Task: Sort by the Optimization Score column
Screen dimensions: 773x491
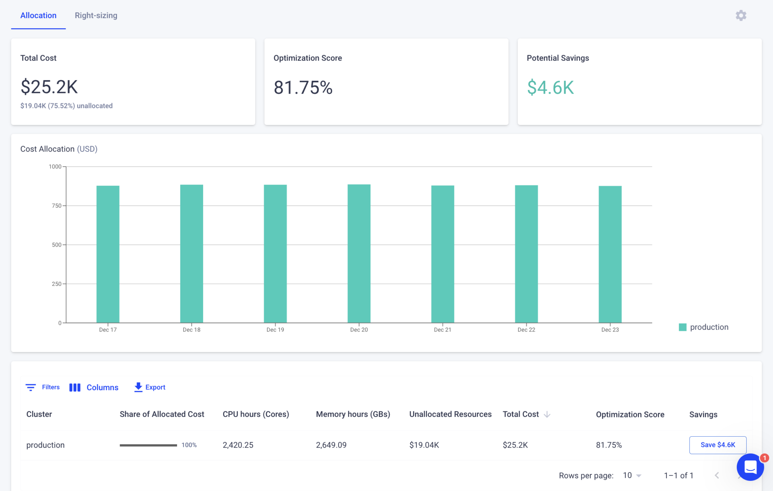Action: coord(630,414)
